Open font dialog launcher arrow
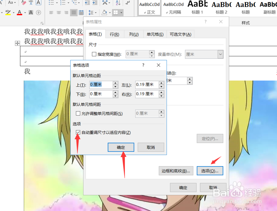The height and width of the screenshot is (211, 277). pos(42,23)
